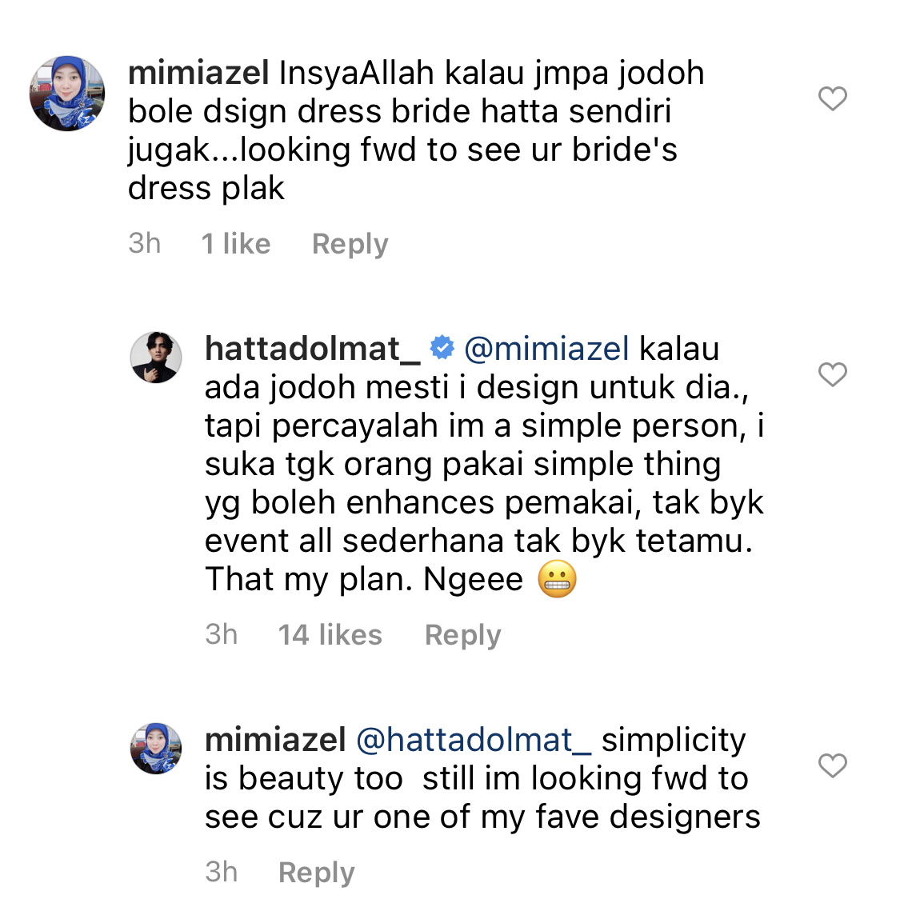The width and height of the screenshot is (900, 911).
Task: Visit the hattadolmat_ username link
Action: [x=312, y=349]
